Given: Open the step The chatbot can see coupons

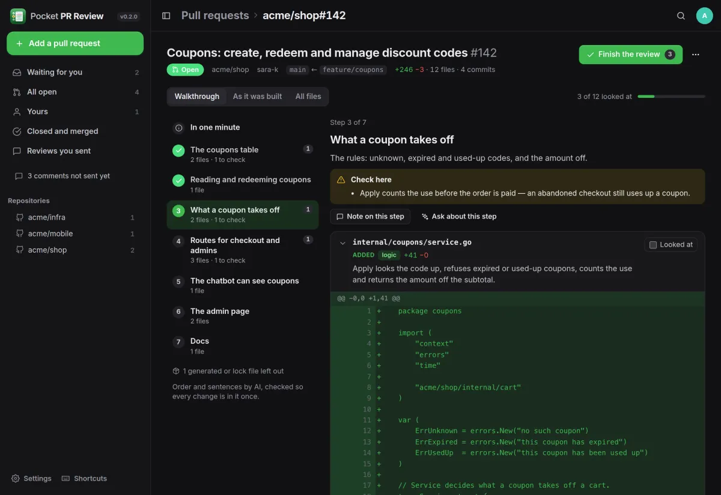Looking at the screenshot, I should pyautogui.click(x=243, y=285).
